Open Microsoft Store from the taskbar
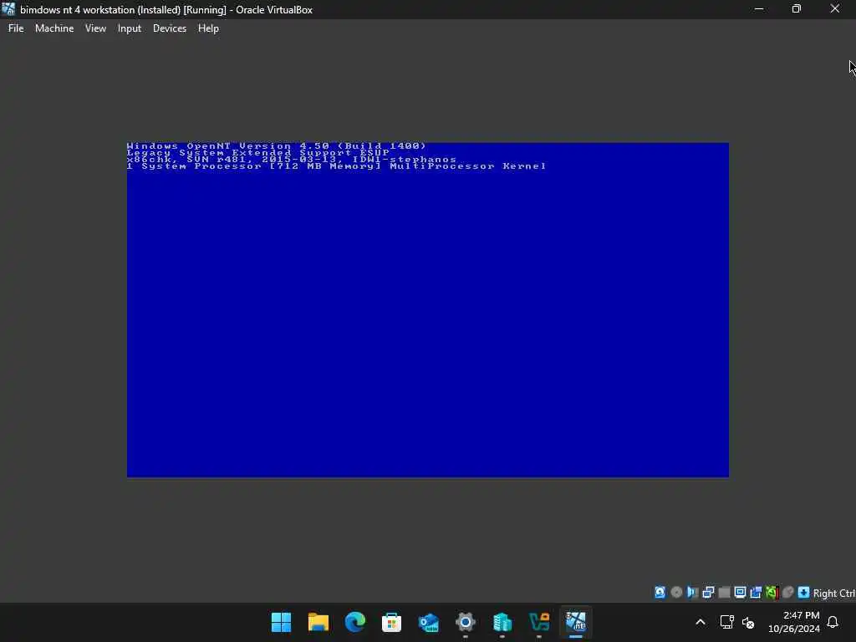This screenshot has height=642, width=856. (x=391, y=622)
